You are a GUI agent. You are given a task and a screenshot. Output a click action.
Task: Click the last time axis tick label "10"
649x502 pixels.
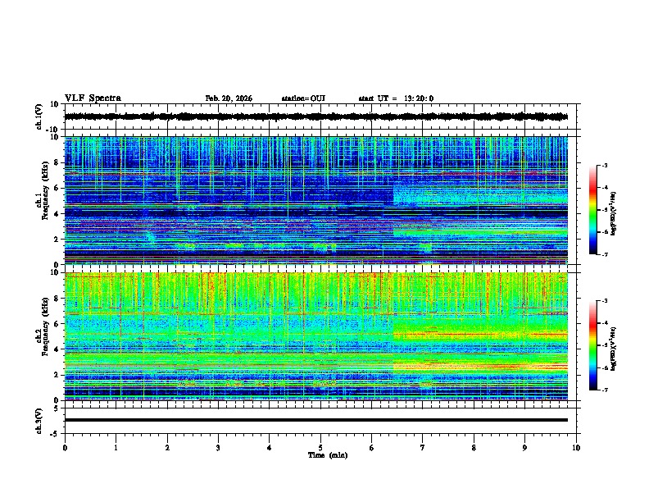pyautogui.click(x=576, y=448)
